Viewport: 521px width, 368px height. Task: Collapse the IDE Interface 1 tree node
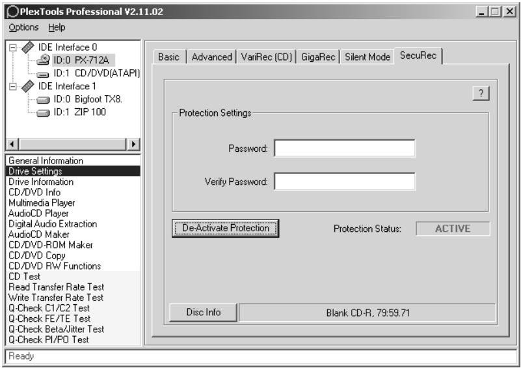[12, 87]
